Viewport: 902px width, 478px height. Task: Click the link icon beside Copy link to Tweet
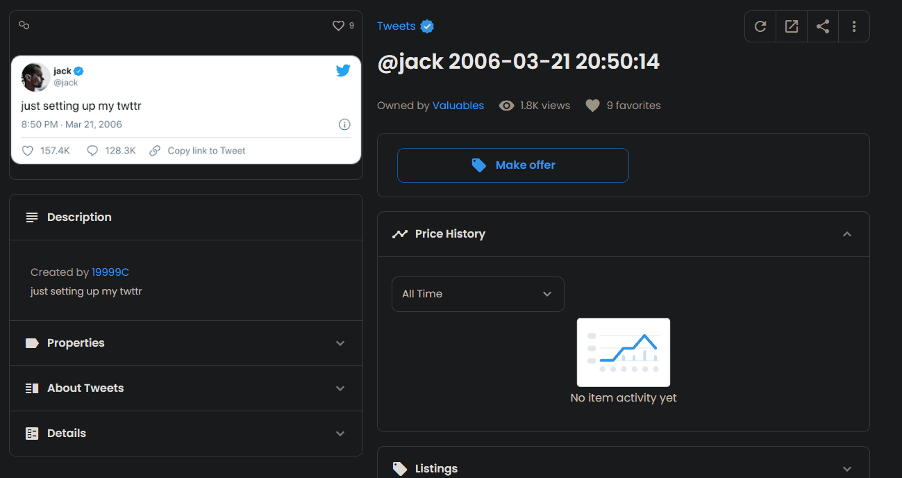click(155, 151)
